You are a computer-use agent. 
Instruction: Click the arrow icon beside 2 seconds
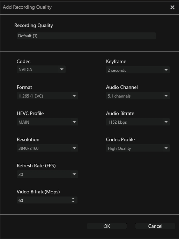click(166, 70)
